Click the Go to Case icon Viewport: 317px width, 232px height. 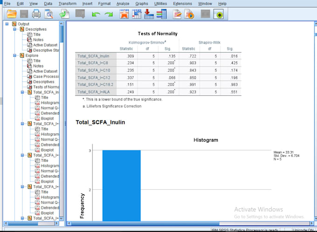(137, 14)
